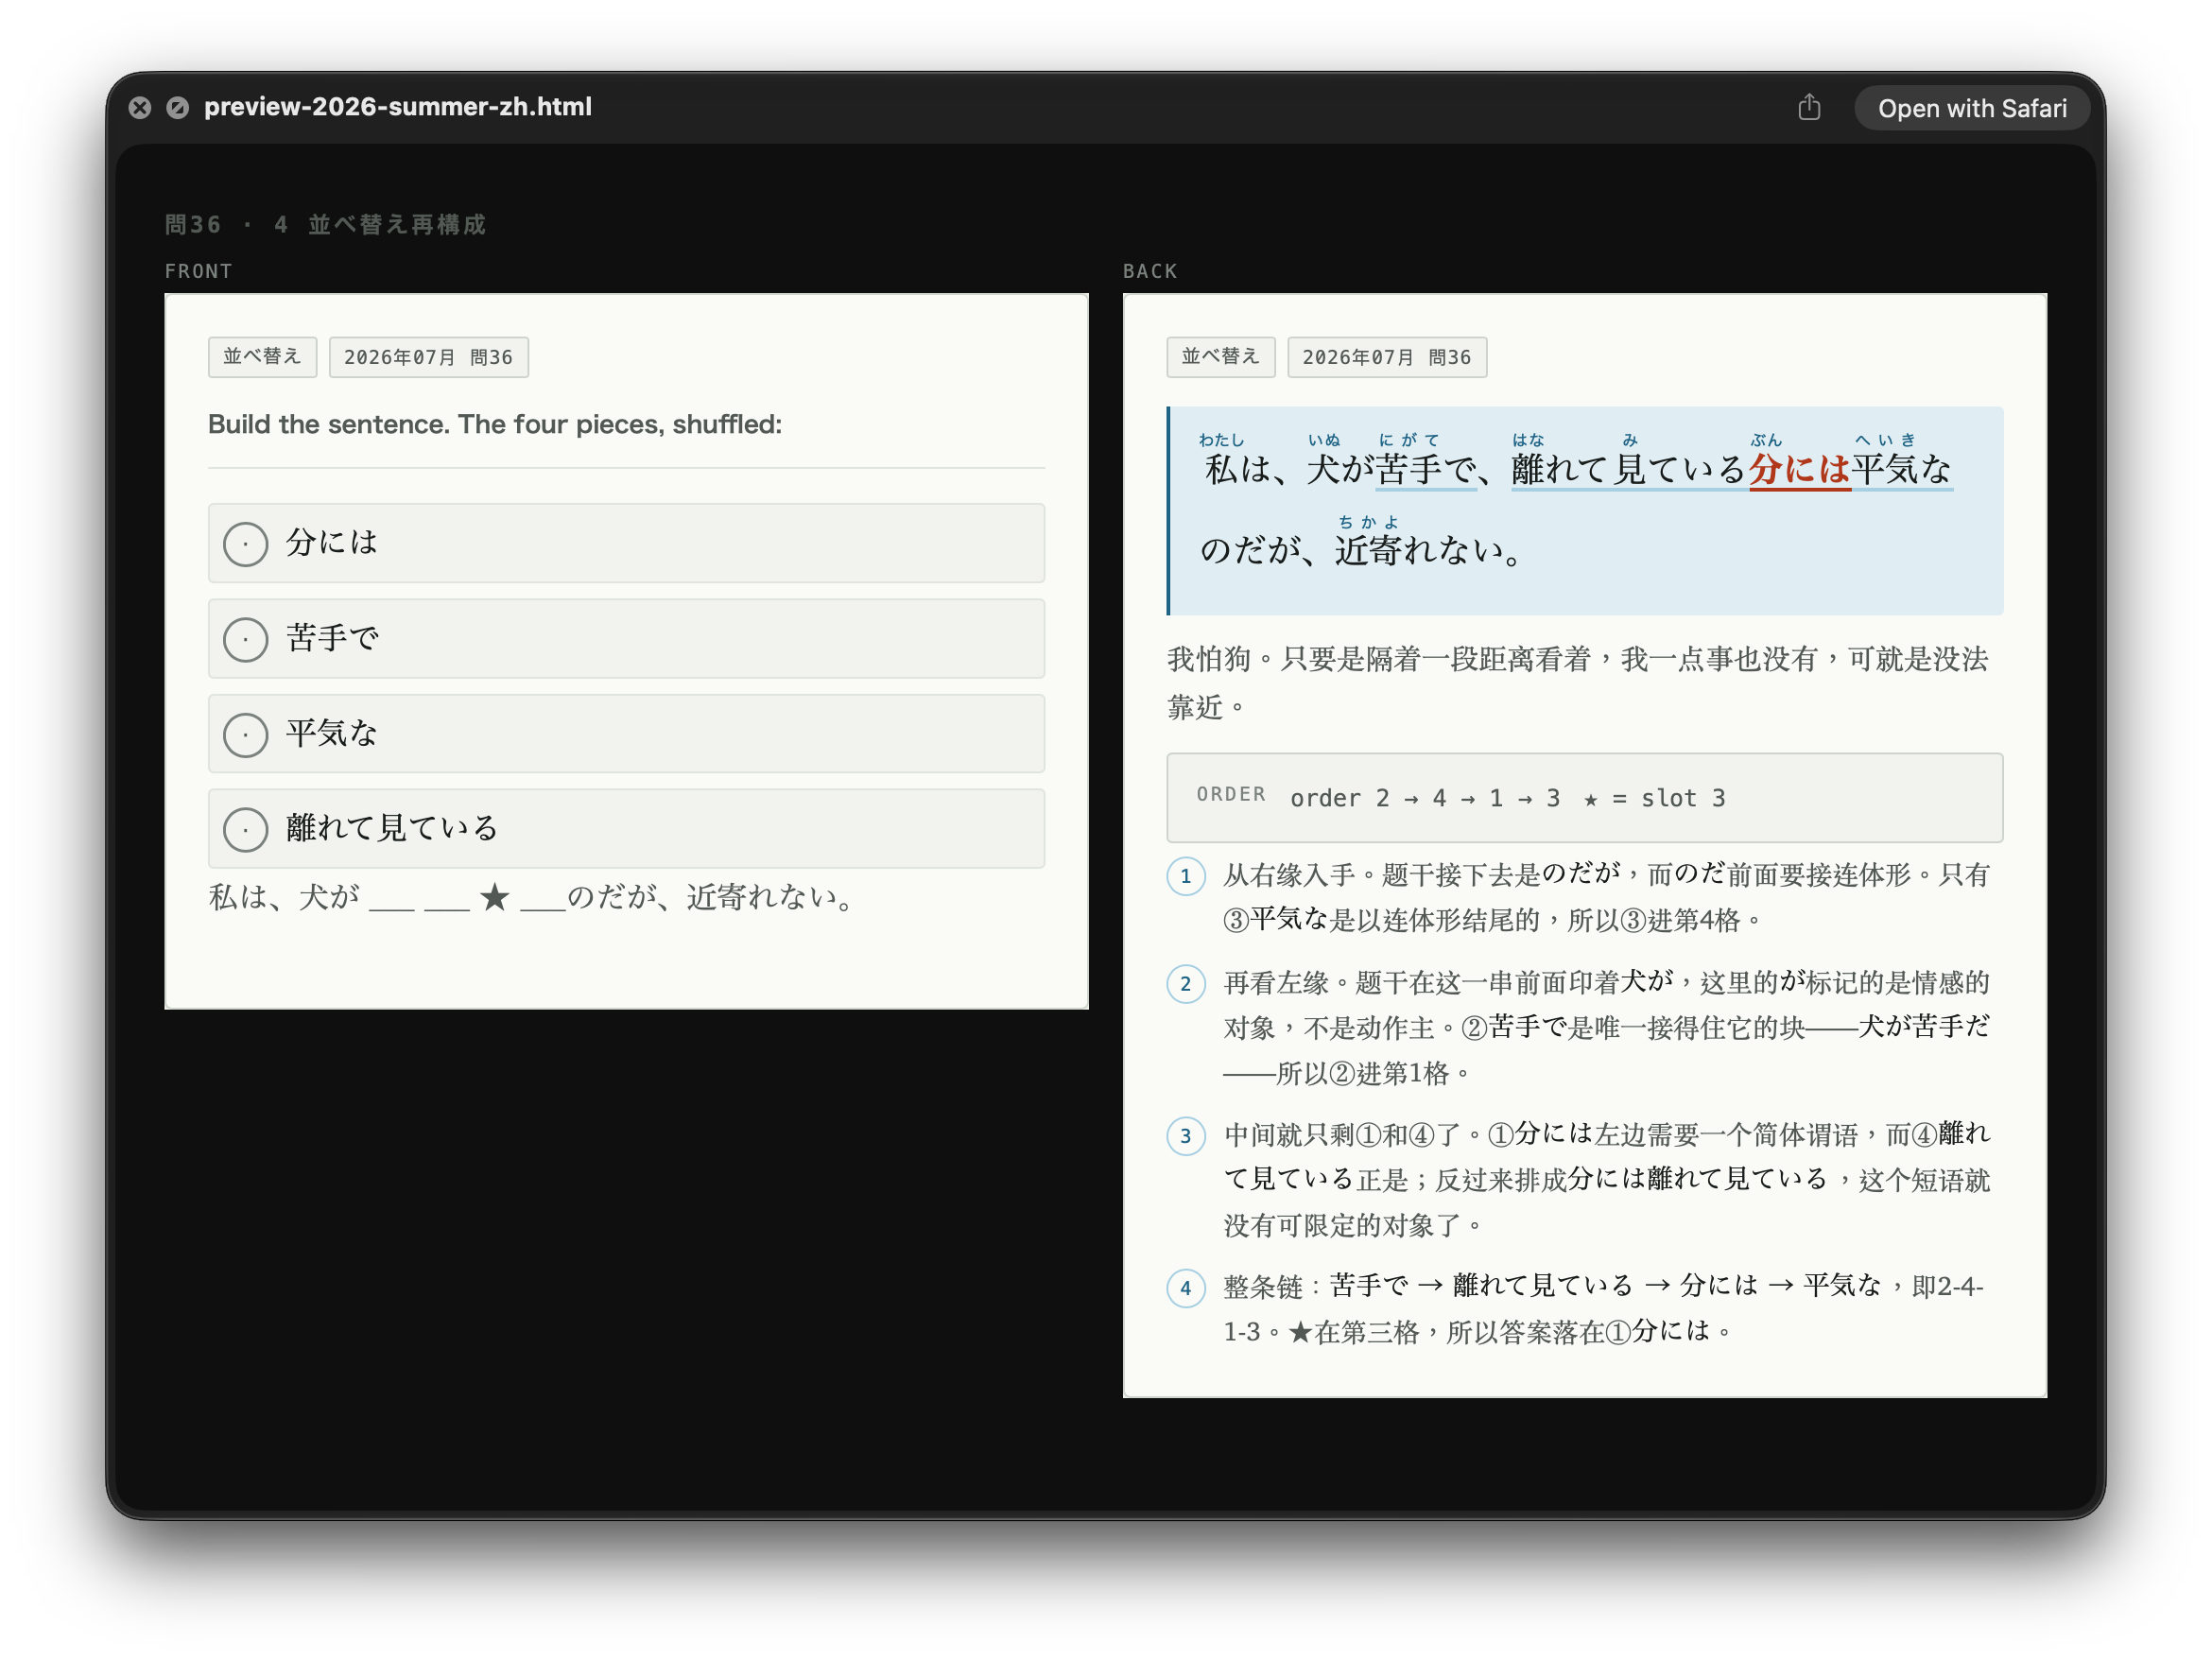Click the highlighted 分には in answer sentence
This screenshot has width=2212, height=1660.
pyautogui.click(x=1799, y=469)
